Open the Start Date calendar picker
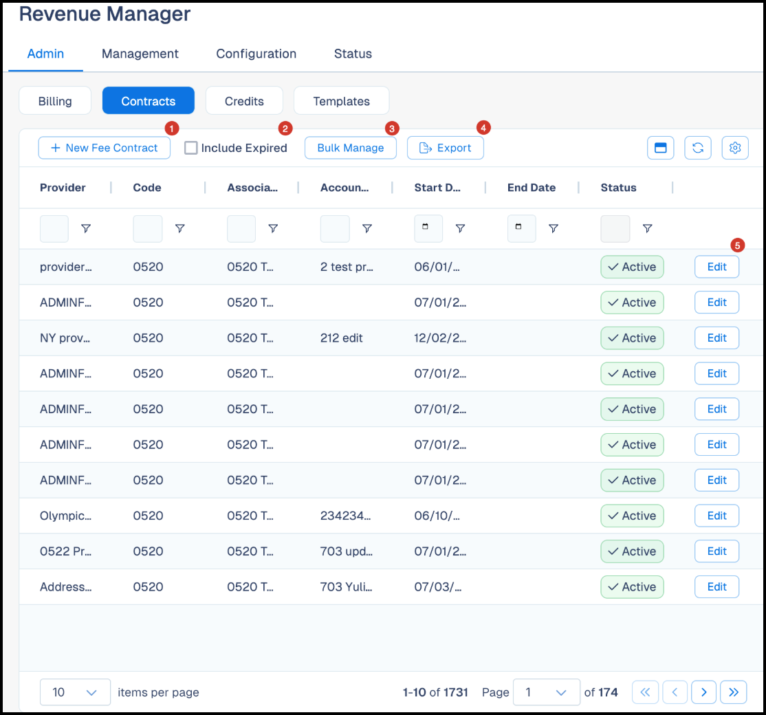This screenshot has width=766, height=715. pyautogui.click(x=426, y=227)
